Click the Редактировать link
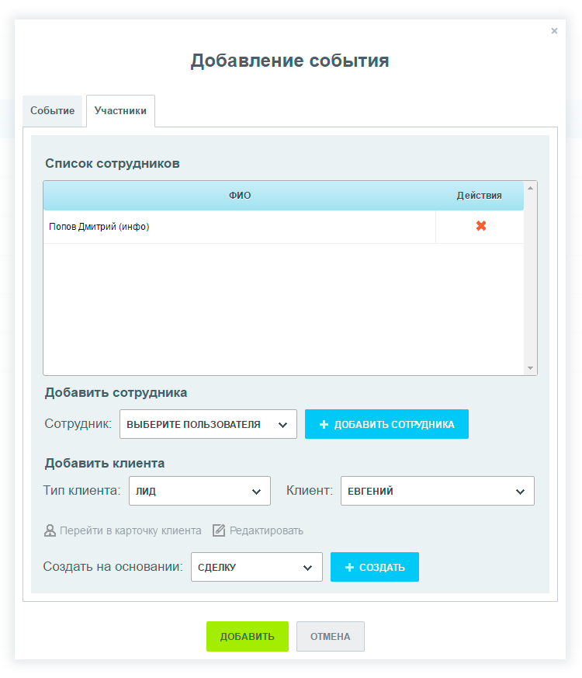Screen dimensions: 582x678 266,531
